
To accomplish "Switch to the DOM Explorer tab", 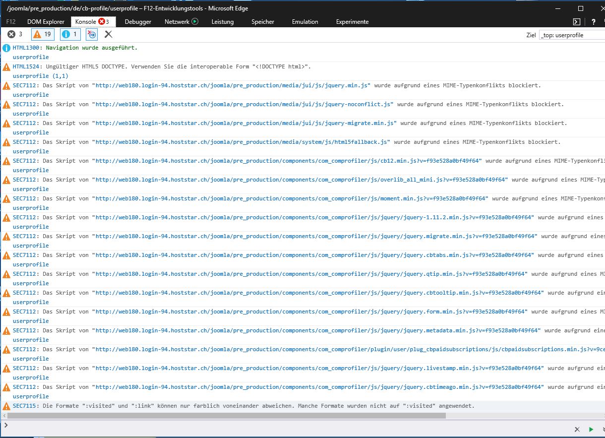I will pos(46,22).
